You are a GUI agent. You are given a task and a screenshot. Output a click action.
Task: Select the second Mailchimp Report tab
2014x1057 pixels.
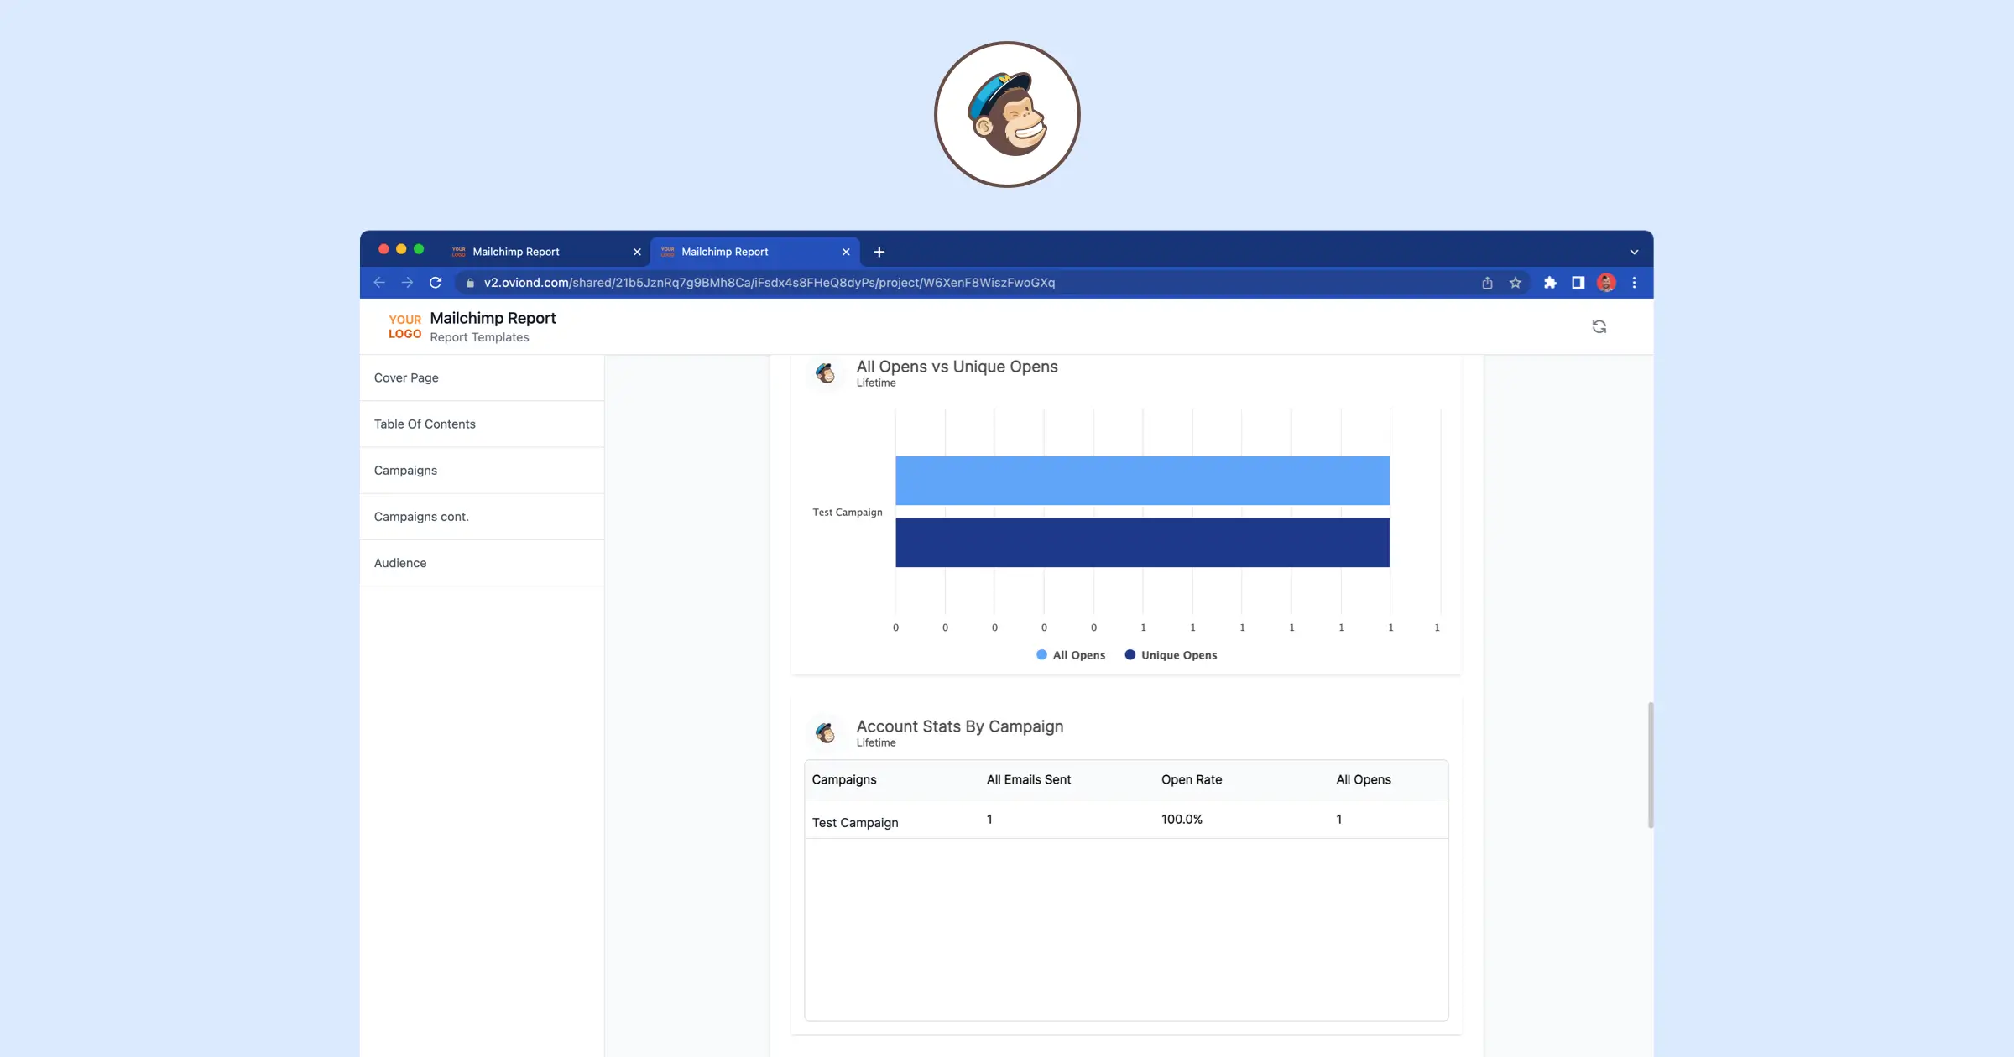[x=754, y=252]
